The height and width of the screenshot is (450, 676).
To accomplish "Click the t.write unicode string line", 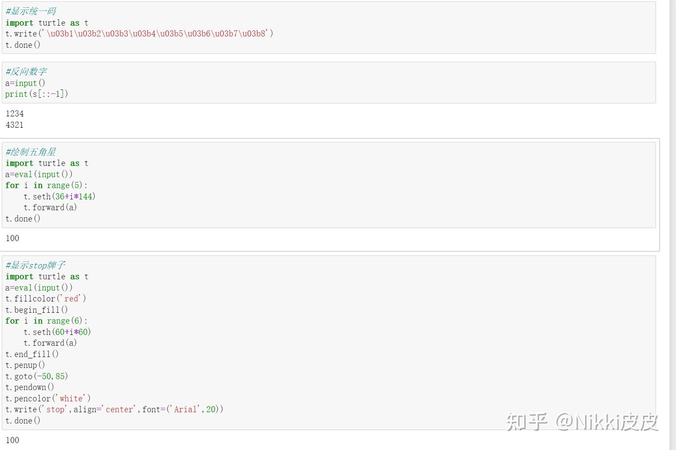I will click(139, 34).
